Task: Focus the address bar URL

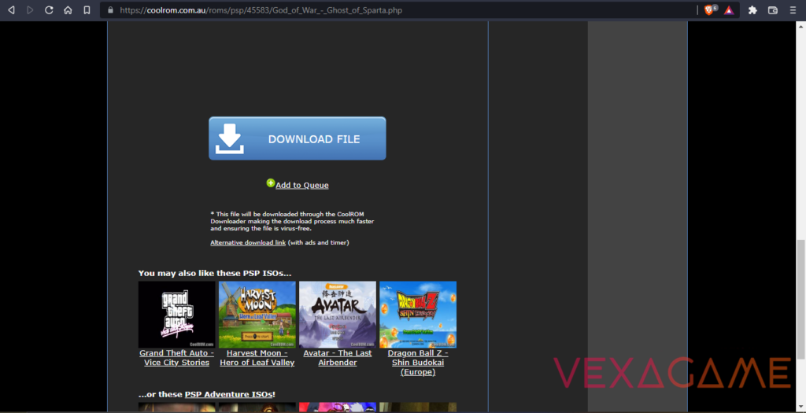Action: (x=261, y=9)
